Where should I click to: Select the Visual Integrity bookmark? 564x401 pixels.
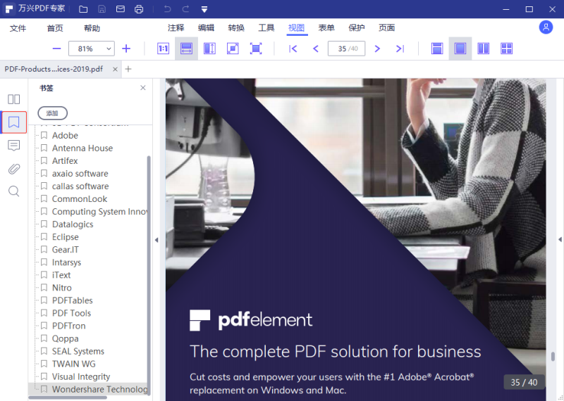coord(81,376)
